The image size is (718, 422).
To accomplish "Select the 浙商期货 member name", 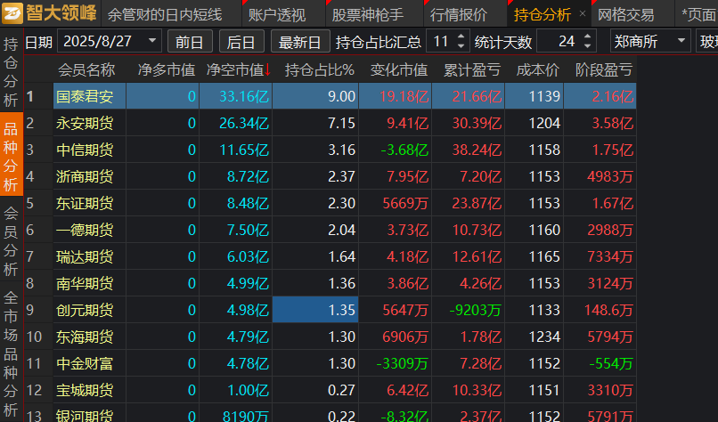I will [x=85, y=176].
